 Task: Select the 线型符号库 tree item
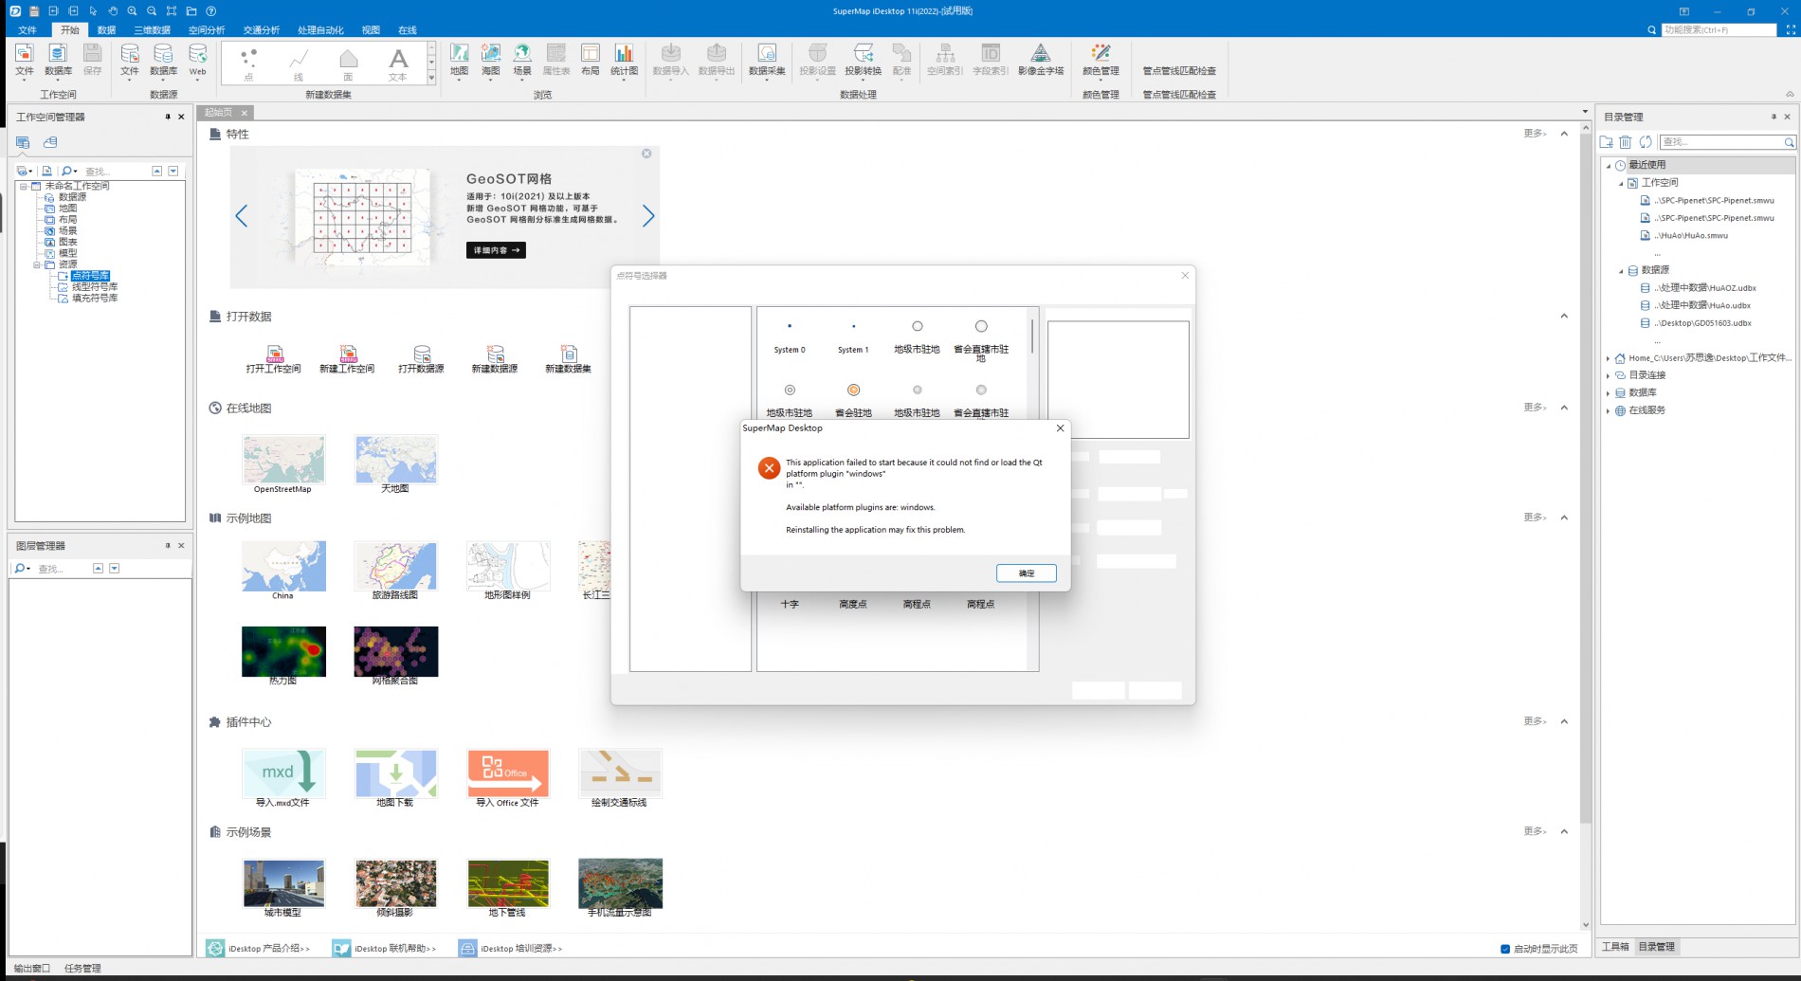pyautogui.click(x=94, y=287)
